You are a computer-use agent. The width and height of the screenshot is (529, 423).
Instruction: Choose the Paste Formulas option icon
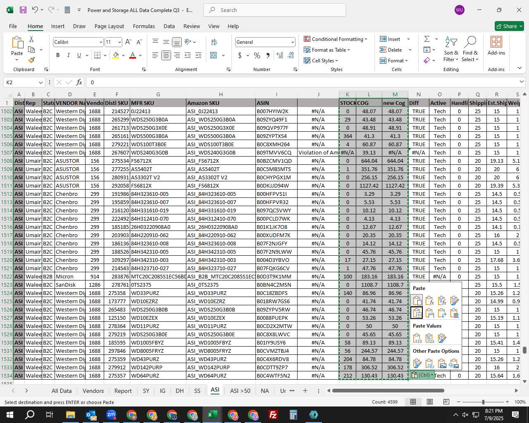(x=429, y=301)
